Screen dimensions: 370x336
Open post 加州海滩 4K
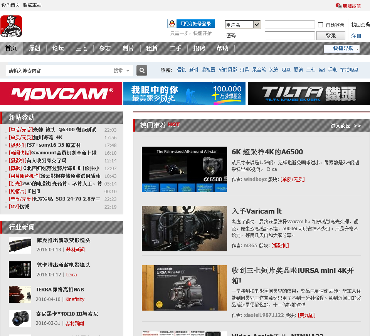coord(48,137)
